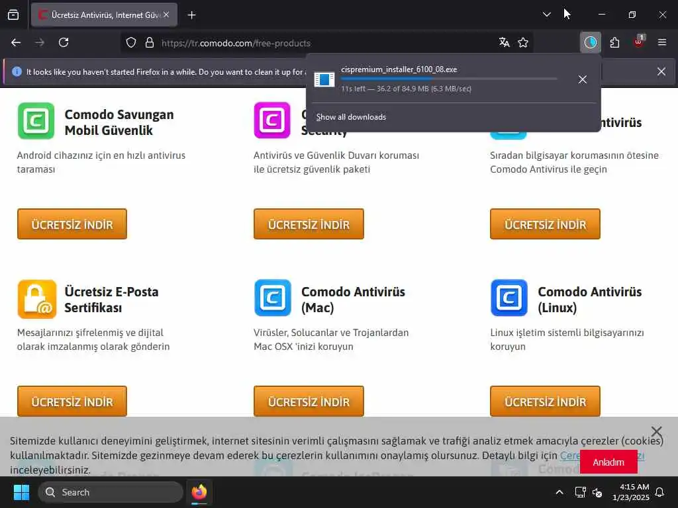Open the notifications bell icon
Image resolution: width=678 pixels, height=508 pixels.
(660, 492)
